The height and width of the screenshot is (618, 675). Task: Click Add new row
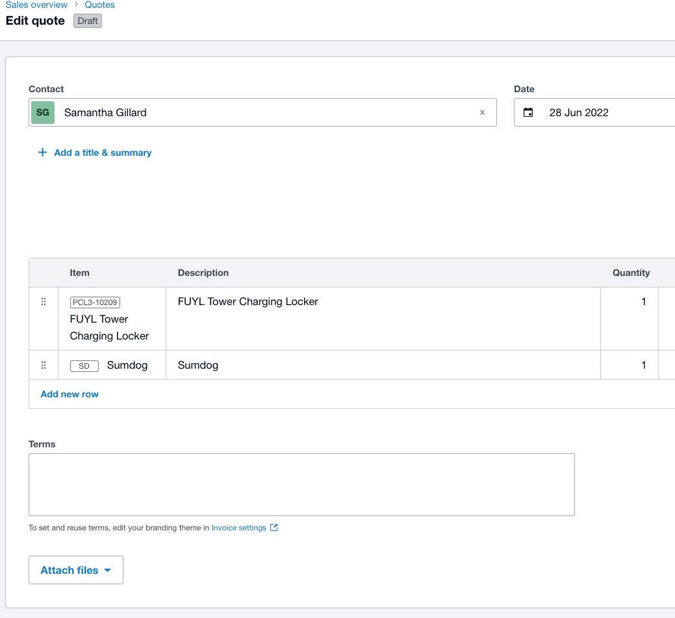coord(70,394)
